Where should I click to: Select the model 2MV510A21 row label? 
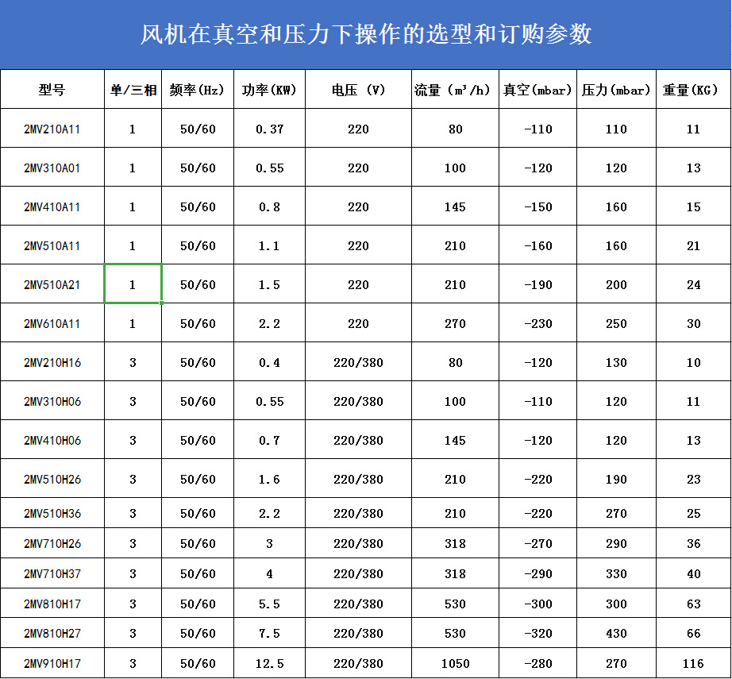[x=52, y=284]
